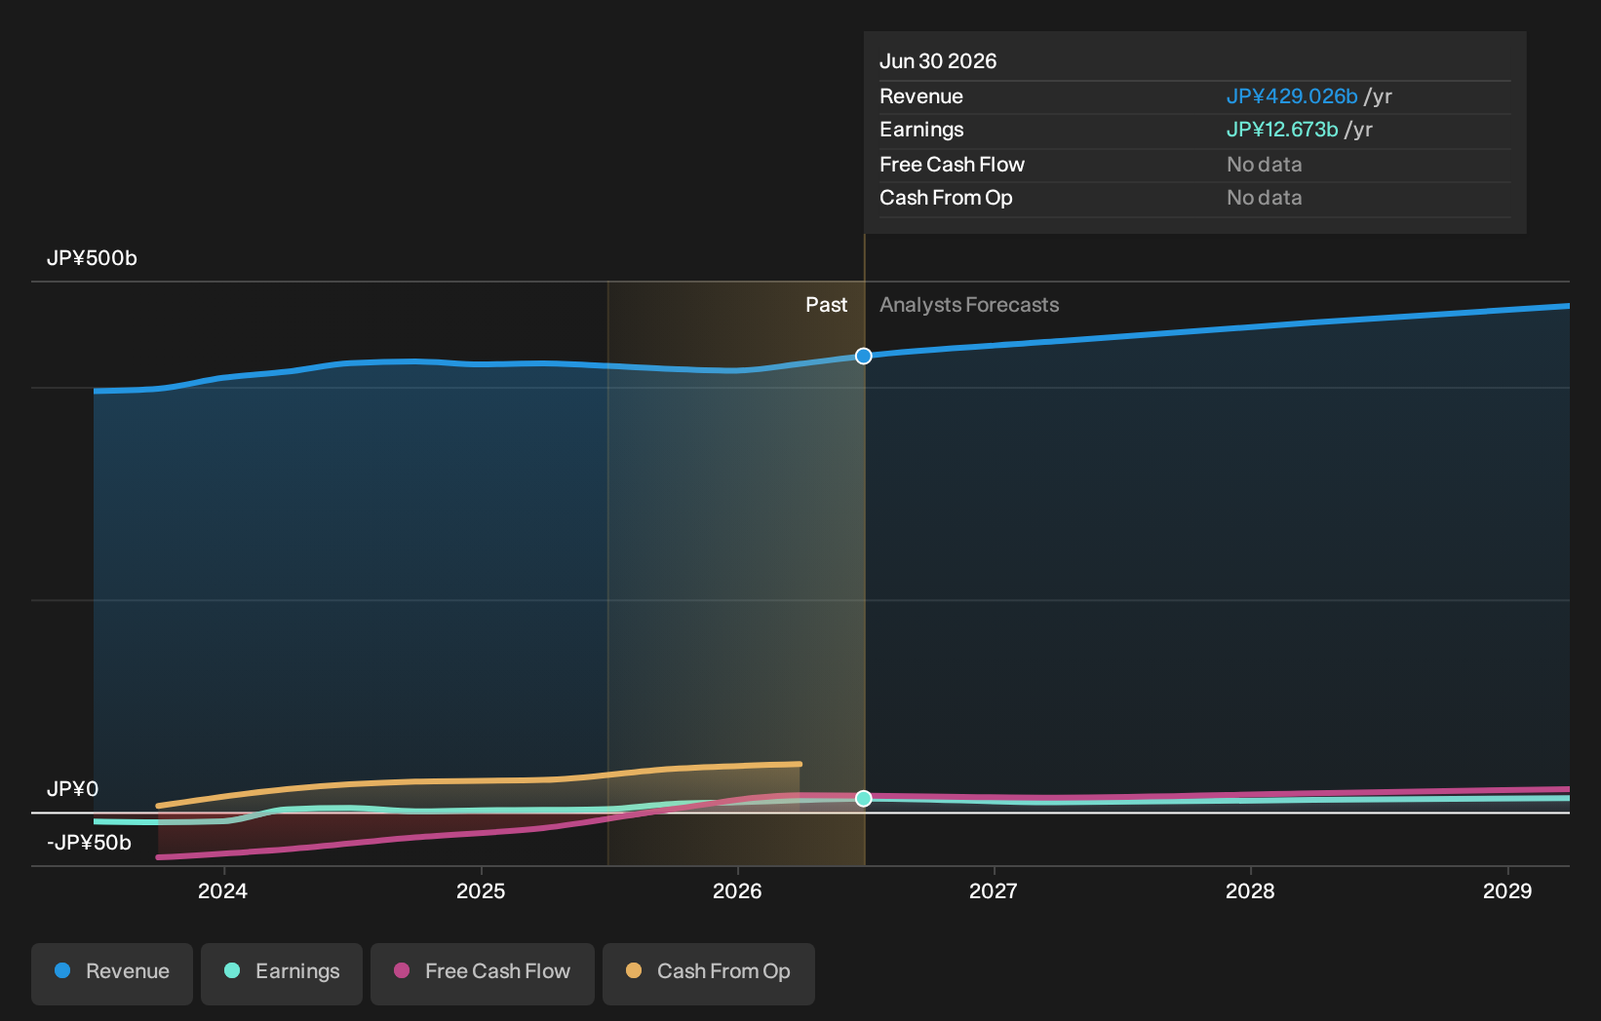This screenshot has height=1021, width=1601.
Task: Toggle the Revenue series legend button
Action: pos(112,973)
